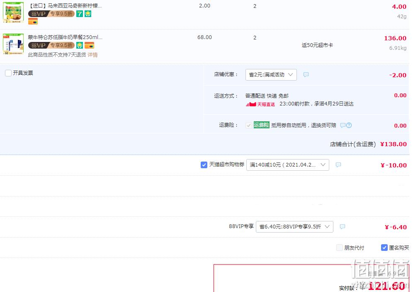Click the comment icon beside the 88VIP专享 dropdown
The image size is (413, 292).
[x=343, y=227]
